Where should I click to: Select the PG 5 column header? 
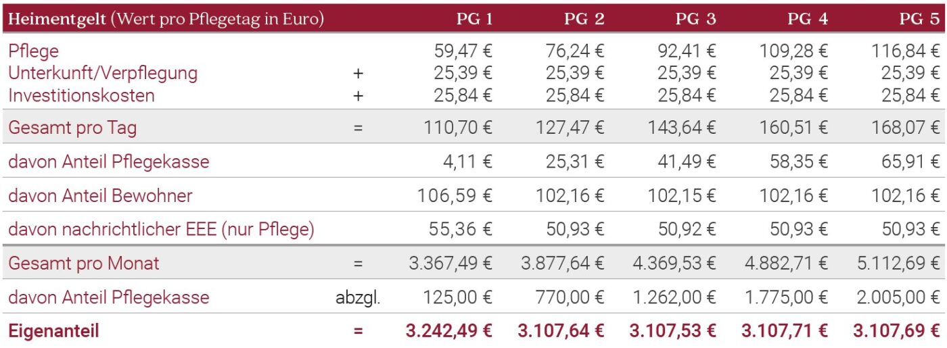tap(919, 19)
